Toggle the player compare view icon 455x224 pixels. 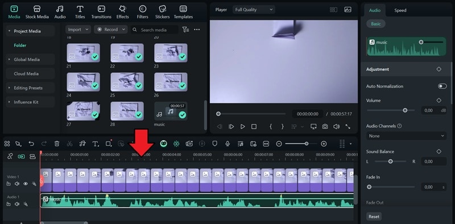pos(333,10)
